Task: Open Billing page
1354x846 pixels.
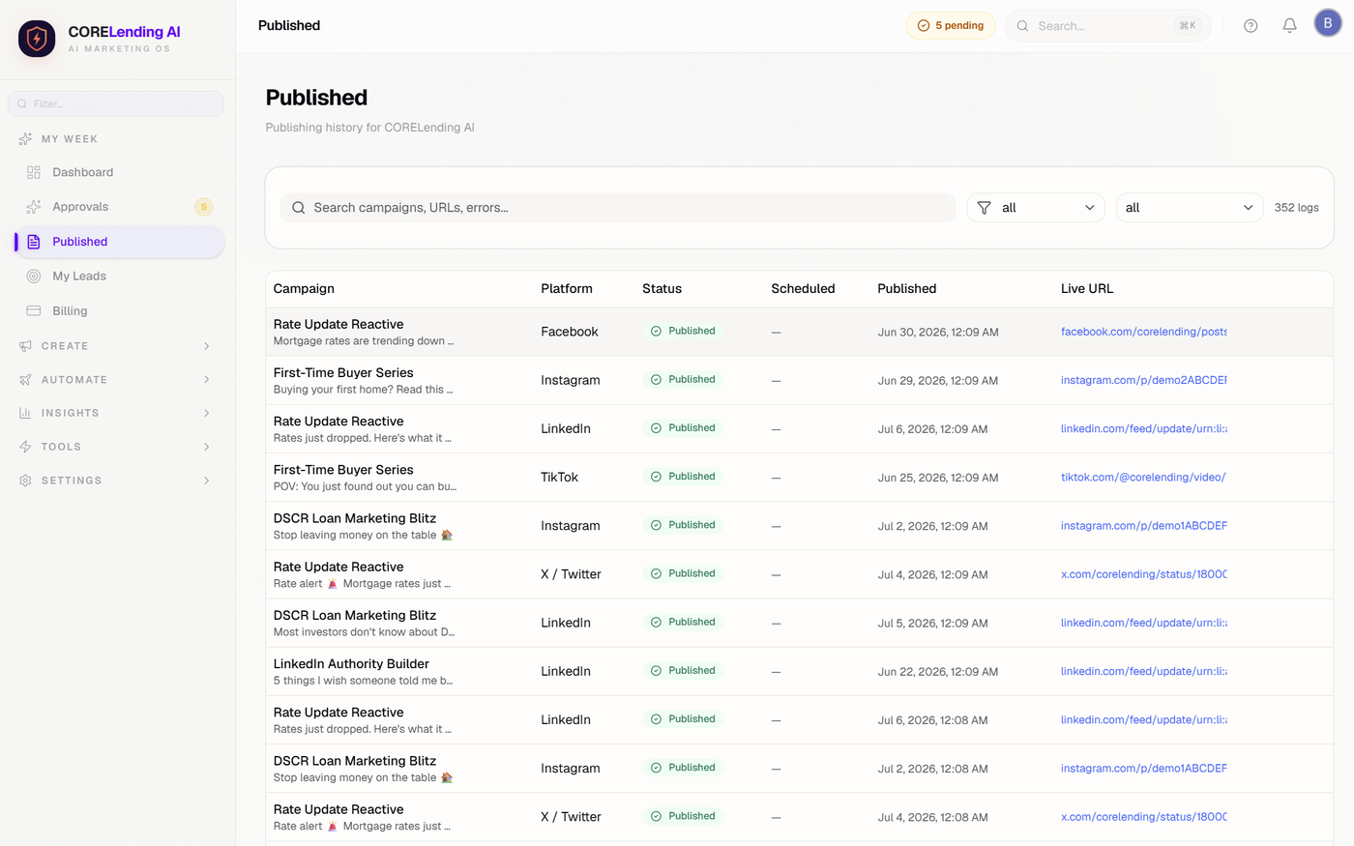Action: point(120,311)
